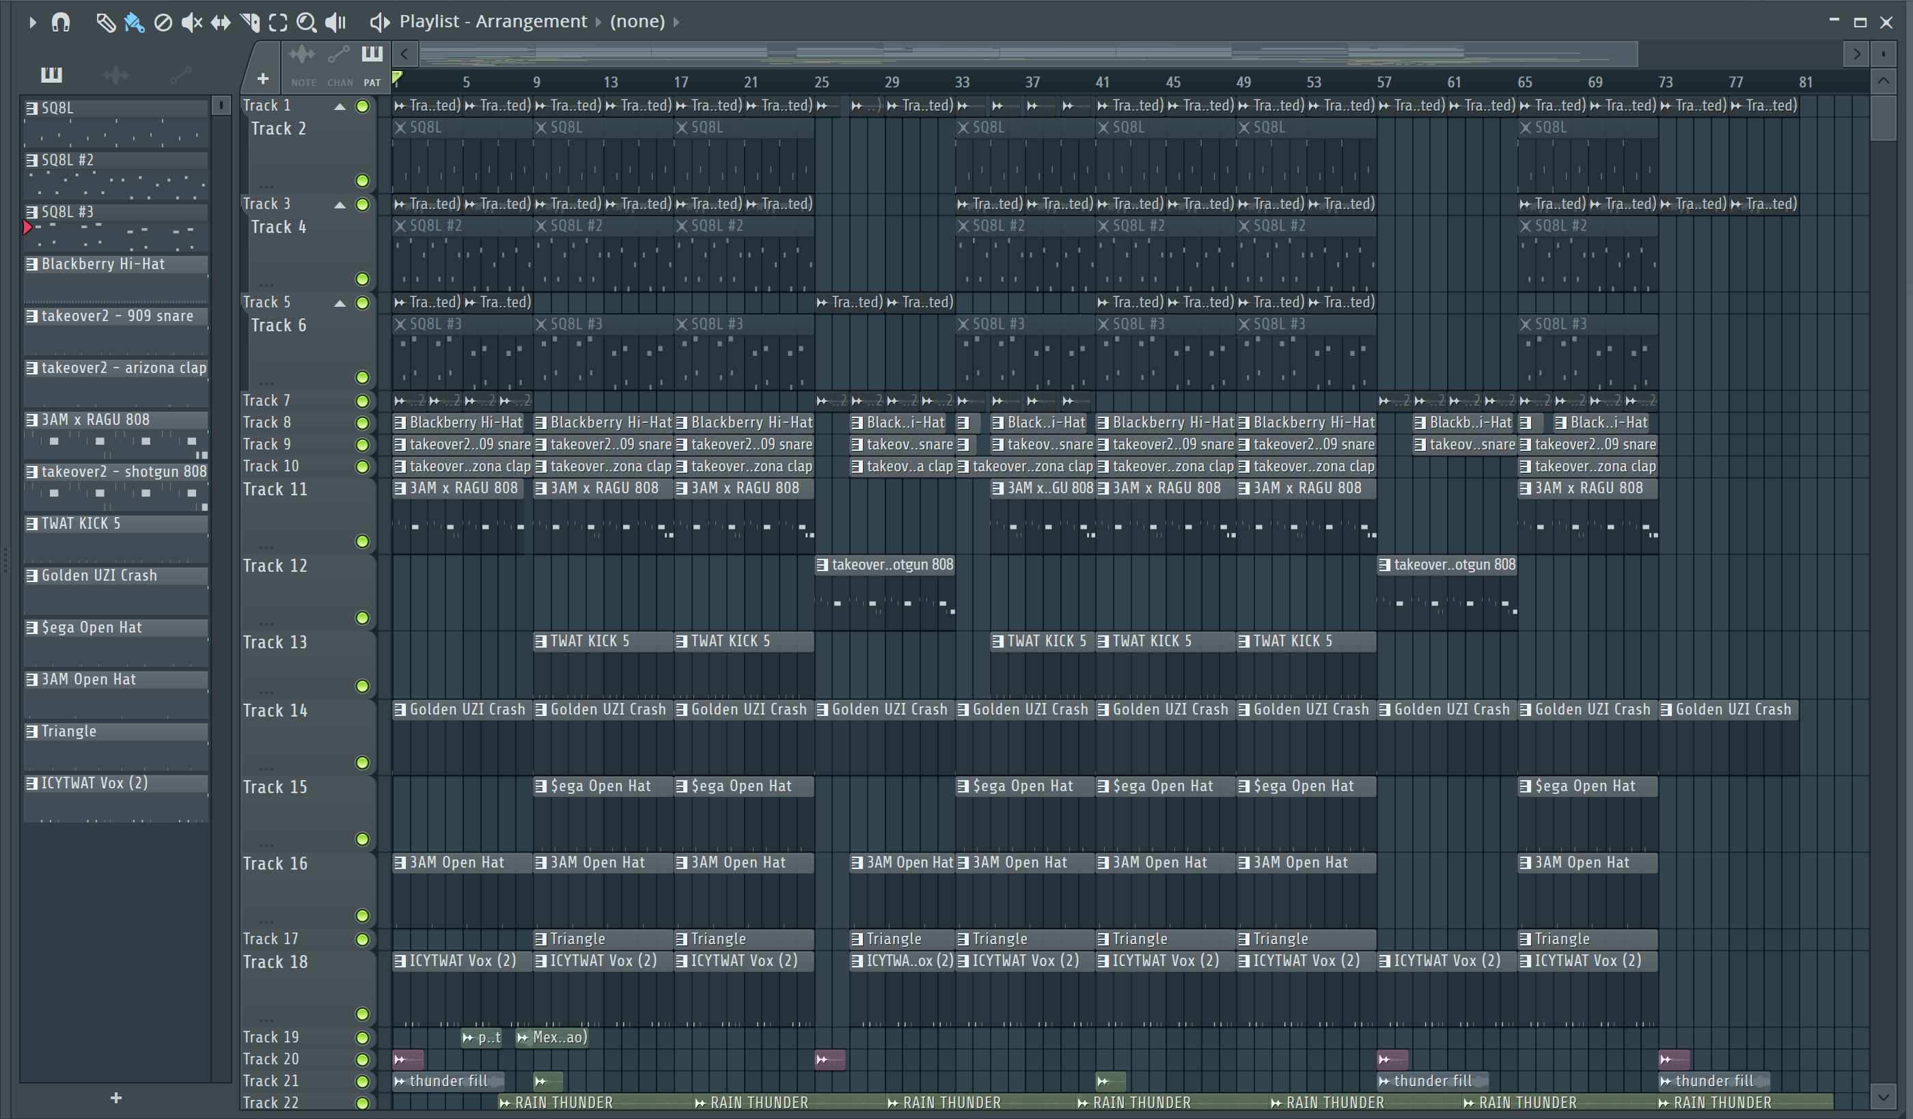
Task: Open menu of first TWAT KICK 5 clip
Action: point(540,641)
